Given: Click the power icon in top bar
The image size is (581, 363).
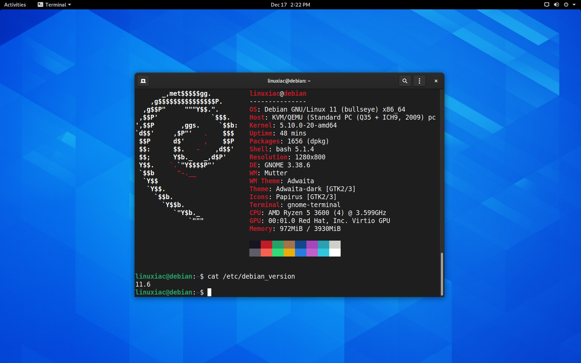Looking at the screenshot, I should (x=566, y=4).
